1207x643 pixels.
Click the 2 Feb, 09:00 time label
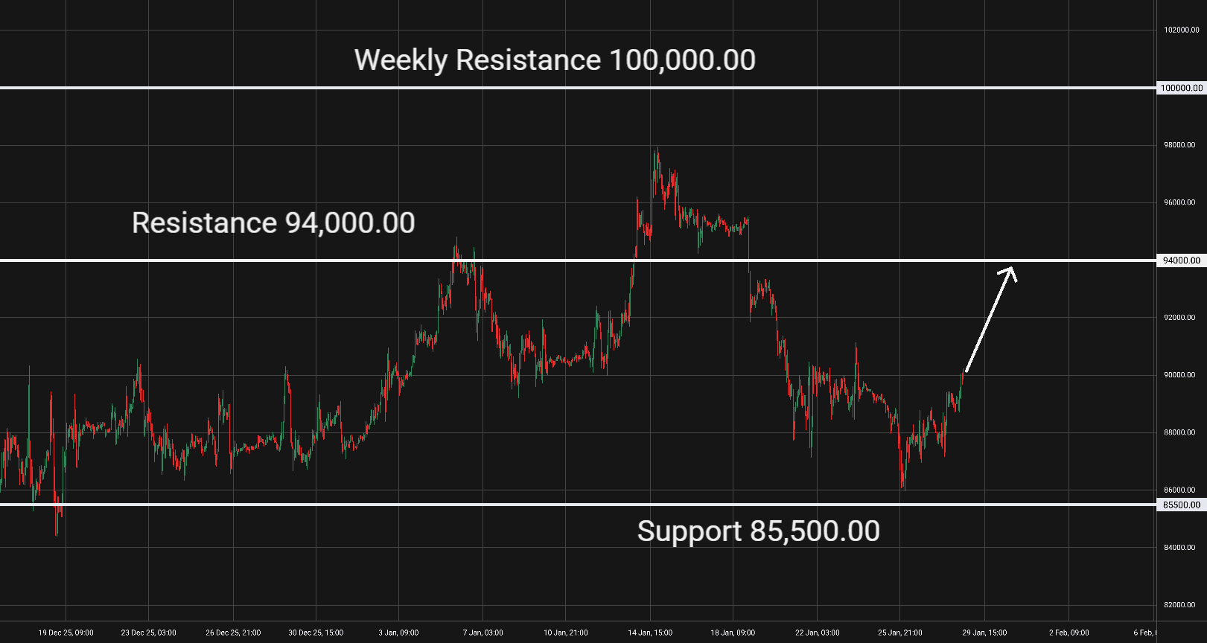tap(1069, 633)
